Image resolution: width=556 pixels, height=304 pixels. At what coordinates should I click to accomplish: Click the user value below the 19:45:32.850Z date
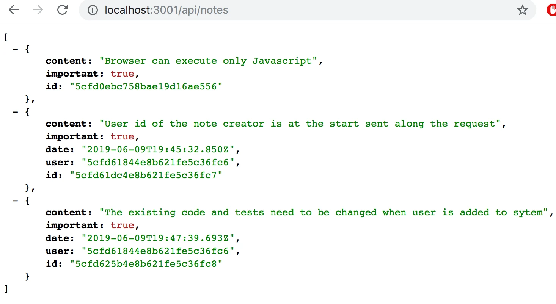click(158, 163)
